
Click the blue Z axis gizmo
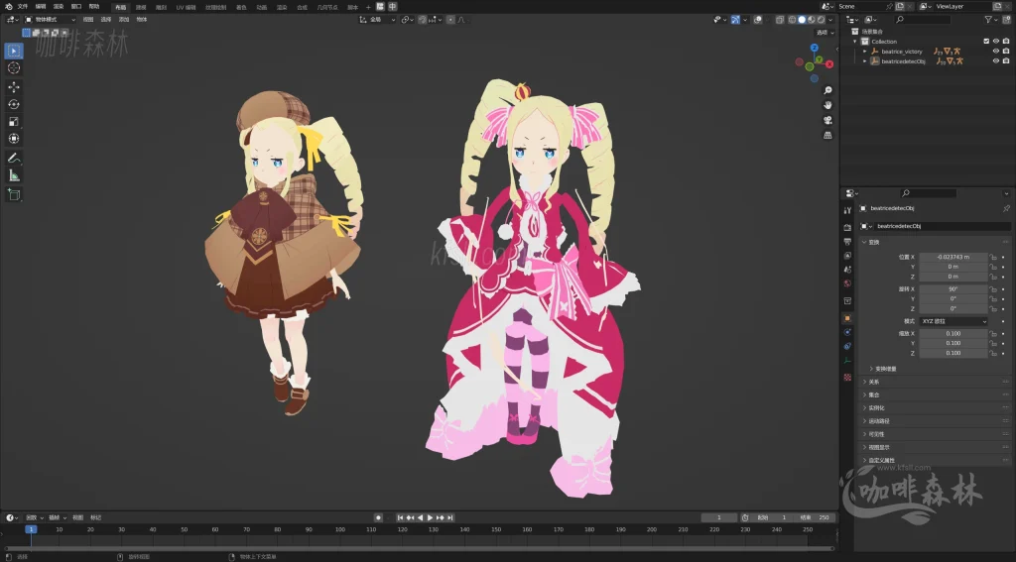point(815,48)
